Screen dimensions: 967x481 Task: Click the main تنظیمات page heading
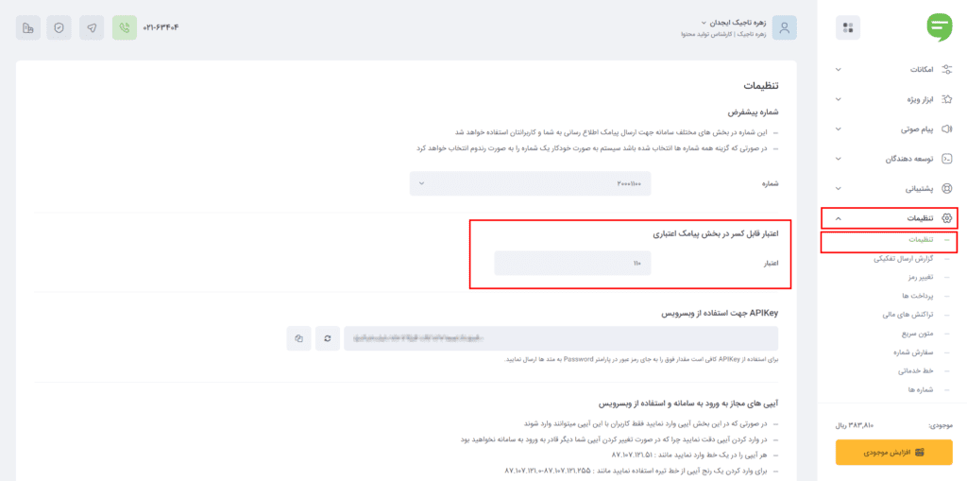pyautogui.click(x=760, y=85)
